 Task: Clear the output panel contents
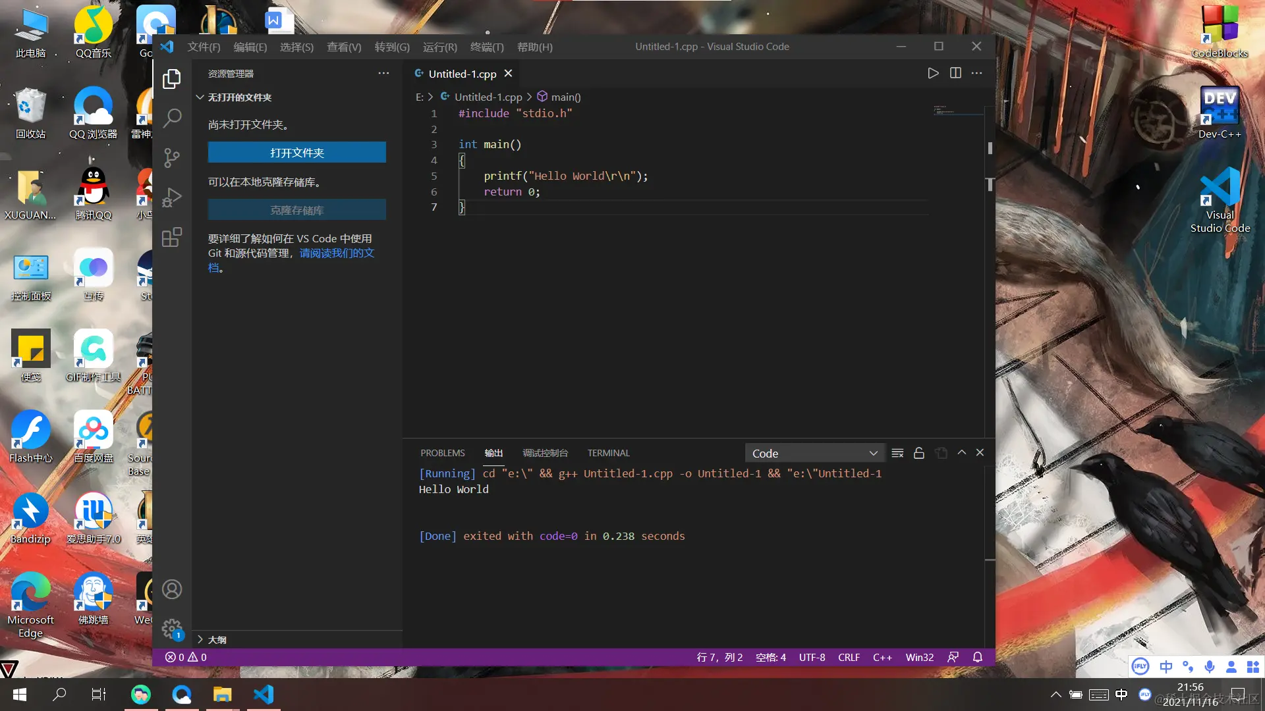click(897, 453)
